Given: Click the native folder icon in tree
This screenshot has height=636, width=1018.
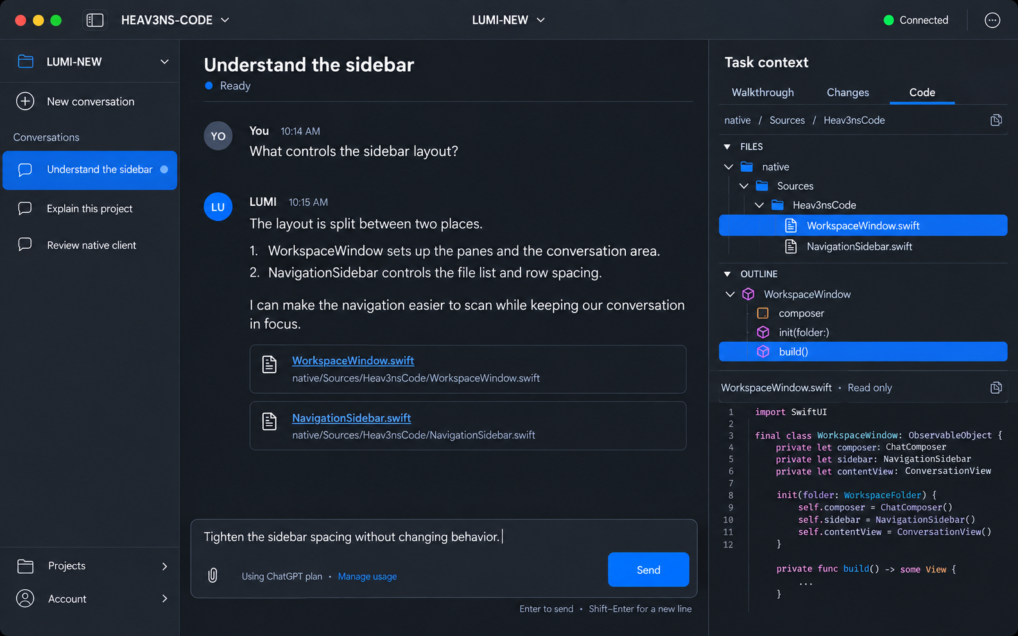Looking at the screenshot, I should (746, 167).
